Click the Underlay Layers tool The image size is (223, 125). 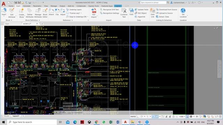(74, 10)
